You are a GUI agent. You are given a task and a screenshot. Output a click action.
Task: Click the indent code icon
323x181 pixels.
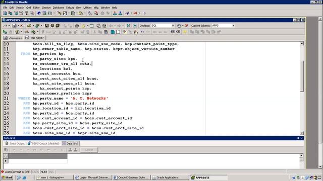173,32
